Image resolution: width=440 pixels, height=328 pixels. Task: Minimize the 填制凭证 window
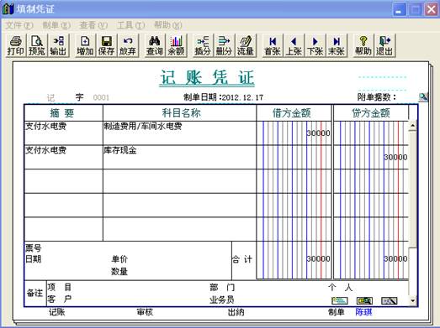tap(399, 9)
